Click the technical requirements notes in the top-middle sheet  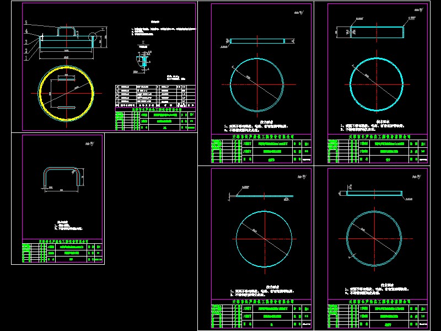(256, 126)
